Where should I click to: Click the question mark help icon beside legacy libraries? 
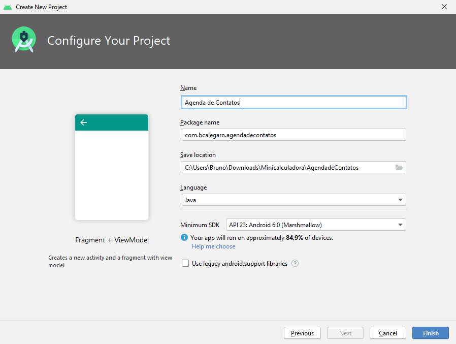point(295,264)
